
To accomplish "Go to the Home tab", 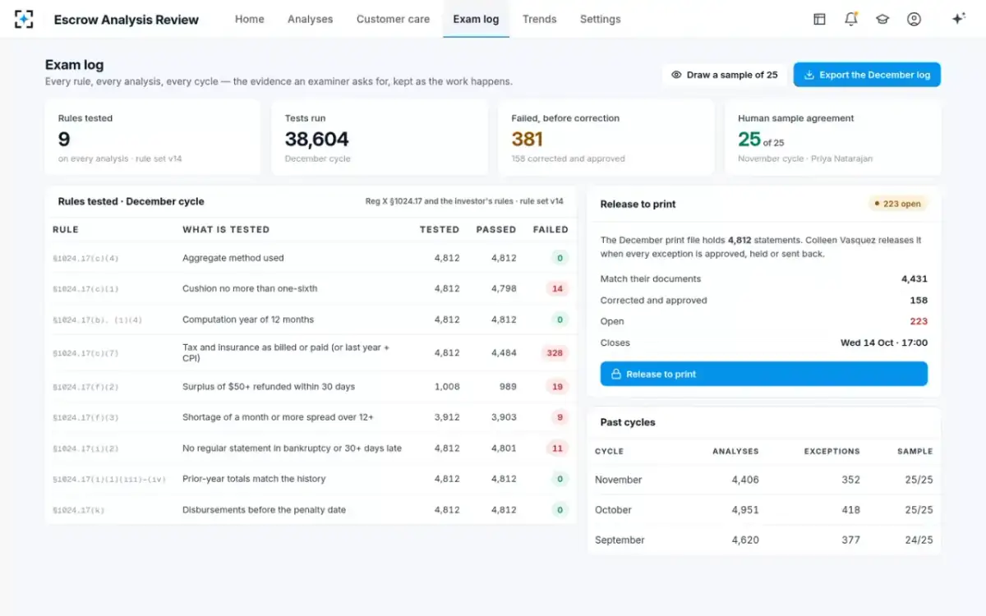I will click(x=250, y=19).
